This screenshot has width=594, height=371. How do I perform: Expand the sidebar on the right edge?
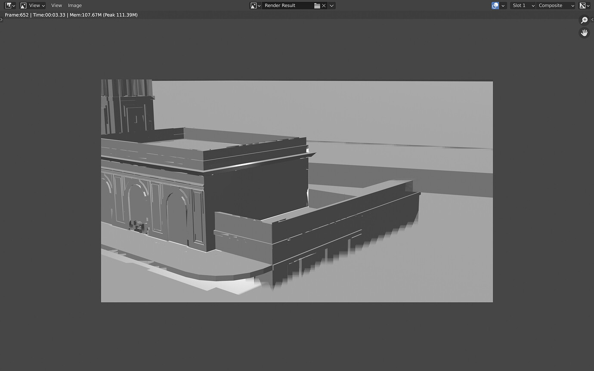pyautogui.click(x=592, y=20)
